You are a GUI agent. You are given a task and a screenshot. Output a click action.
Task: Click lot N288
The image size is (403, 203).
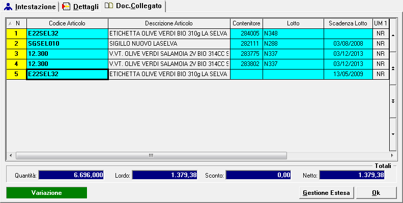coord(293,44)
